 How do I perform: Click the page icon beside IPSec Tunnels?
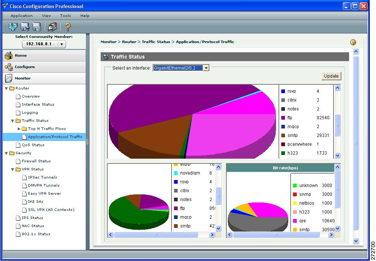[x=24, y=177]
